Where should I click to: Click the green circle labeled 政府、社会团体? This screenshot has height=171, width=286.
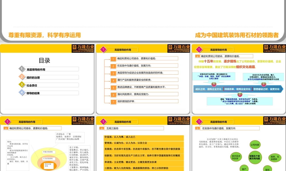point(274,158)
